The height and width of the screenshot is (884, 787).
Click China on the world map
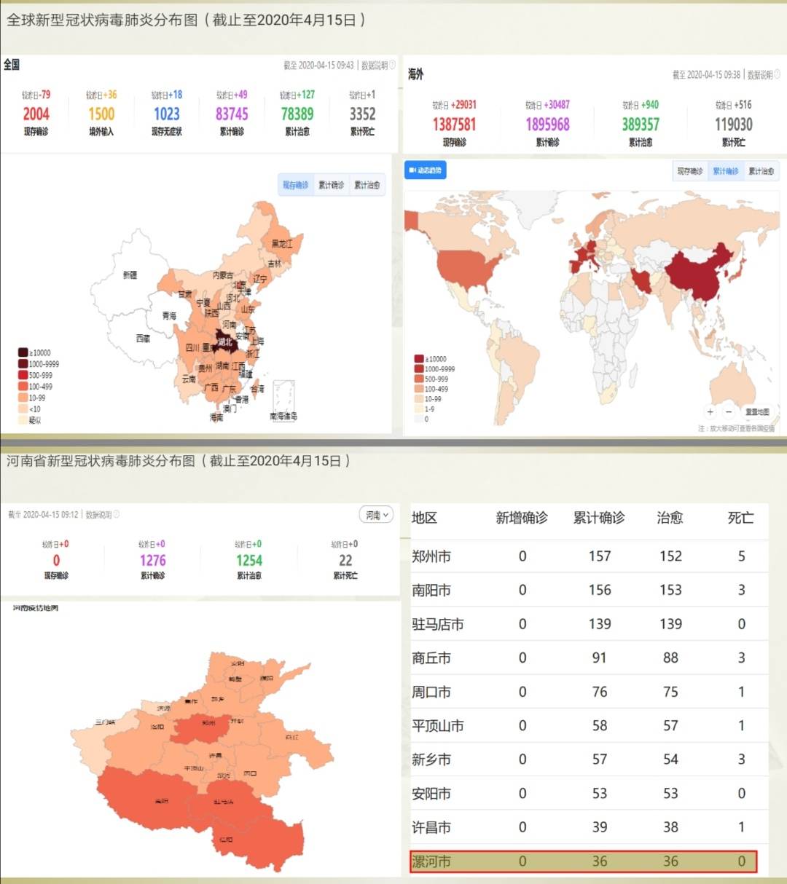(x=696, y=273)
